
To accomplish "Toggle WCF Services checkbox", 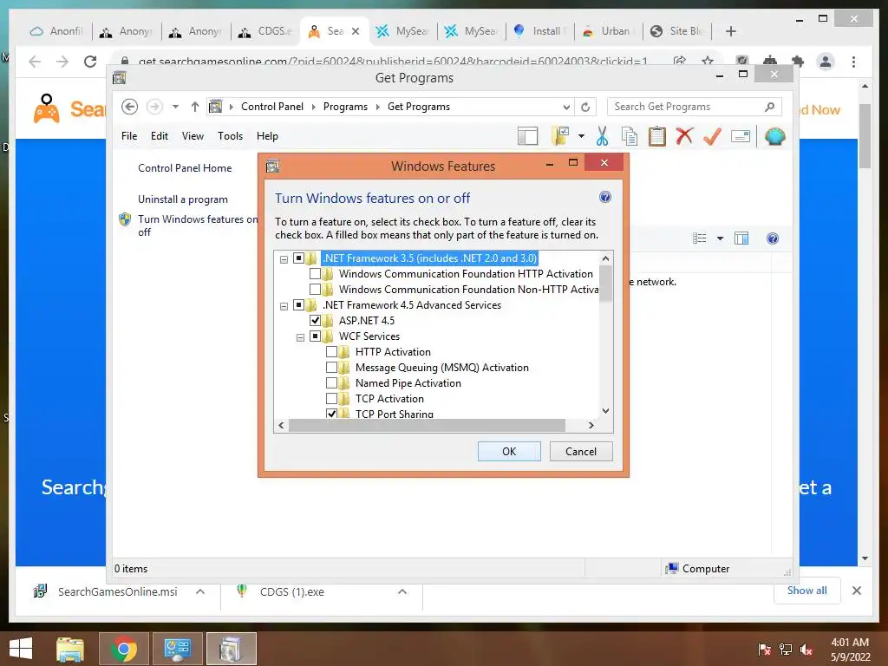I will [315, 336].
